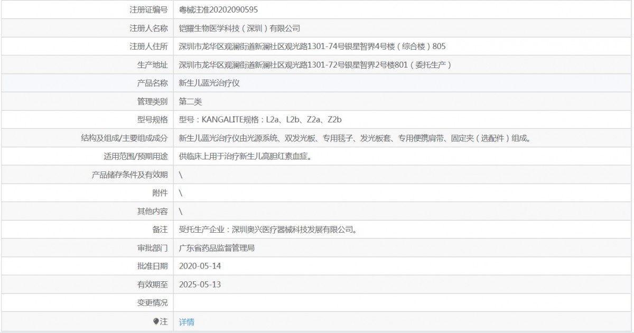This screenshot has width=634, height=333.
Task: Click the 其他内容 label
Action: coord(152,212)
